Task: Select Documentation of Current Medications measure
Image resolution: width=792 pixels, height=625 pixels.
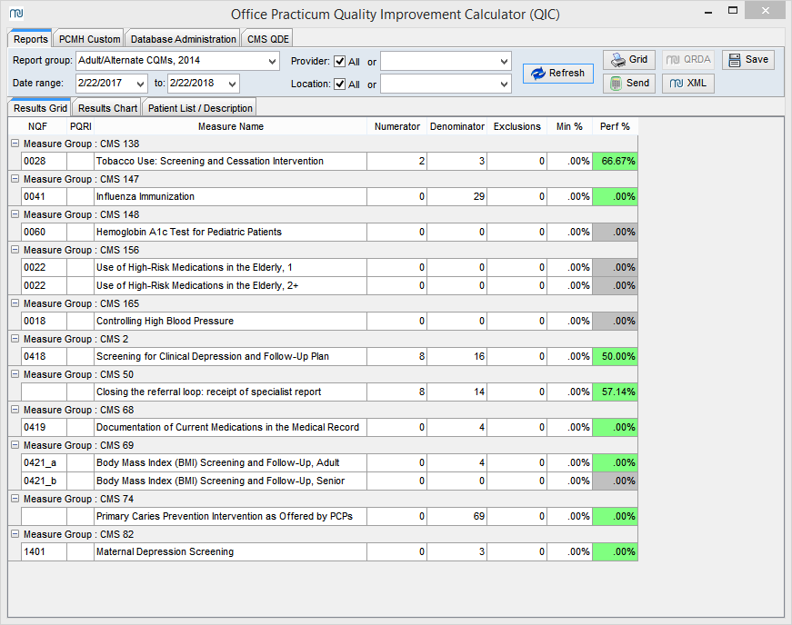Action: pos(329,427)
